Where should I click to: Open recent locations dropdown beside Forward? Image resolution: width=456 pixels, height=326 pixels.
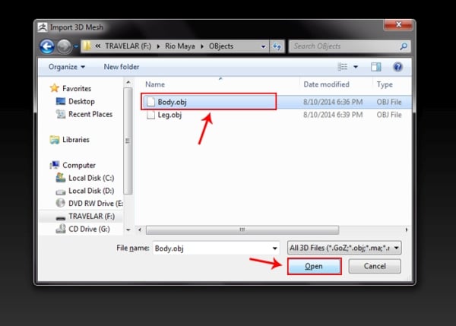[x=76, y=46]
